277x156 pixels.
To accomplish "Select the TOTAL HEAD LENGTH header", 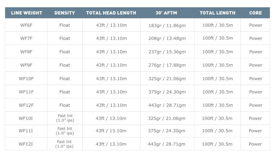I will point(111,13).
